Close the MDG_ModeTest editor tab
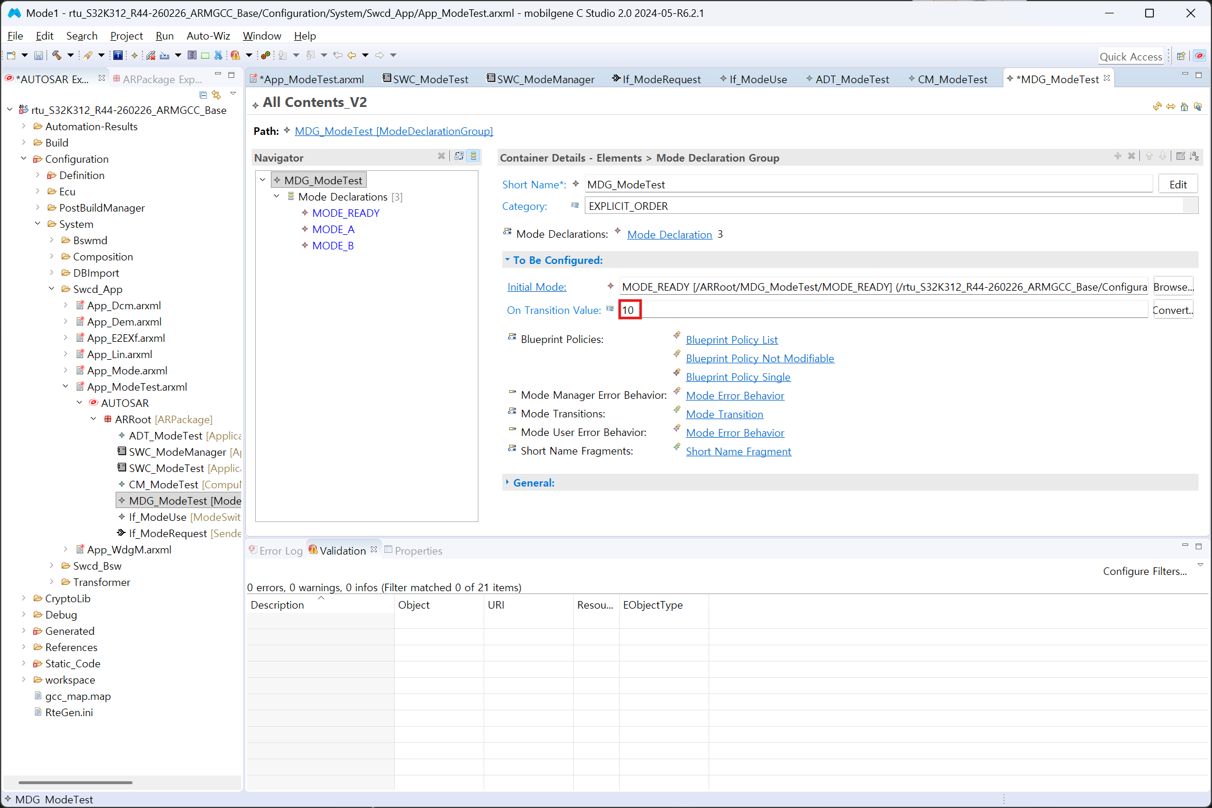The height and width of the screenshot is (808, 1212). coord(1107,78)
